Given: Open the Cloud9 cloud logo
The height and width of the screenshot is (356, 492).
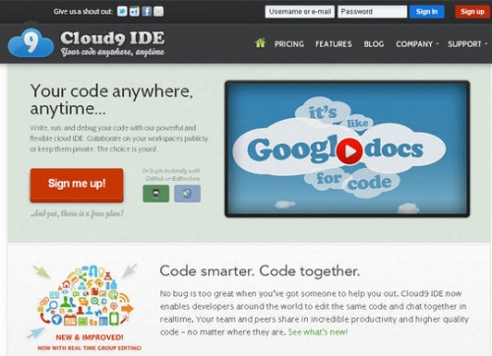Looking at the screenshot, I should [31, 42].
